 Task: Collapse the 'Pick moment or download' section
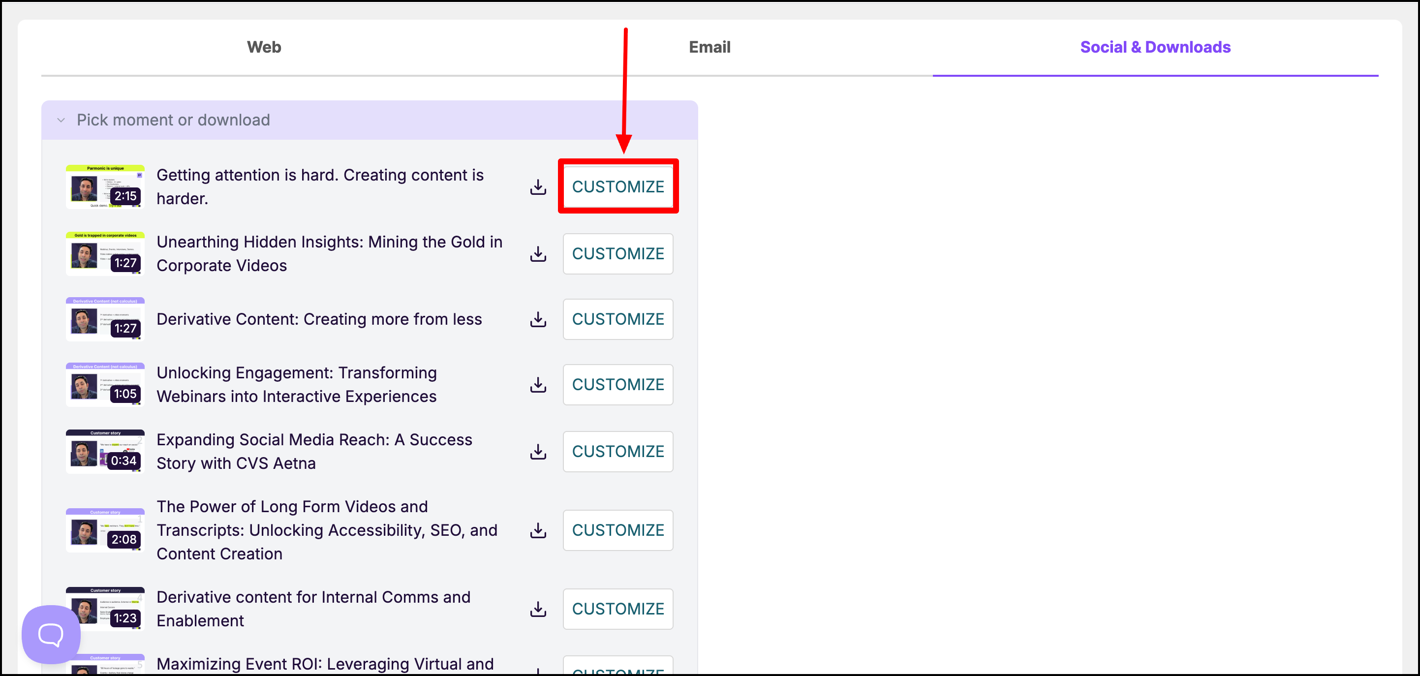61,120
